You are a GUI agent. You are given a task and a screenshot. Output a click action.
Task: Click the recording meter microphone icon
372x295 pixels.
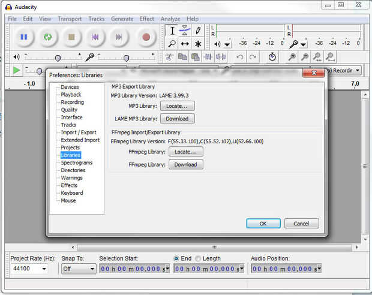pos(293,44)
